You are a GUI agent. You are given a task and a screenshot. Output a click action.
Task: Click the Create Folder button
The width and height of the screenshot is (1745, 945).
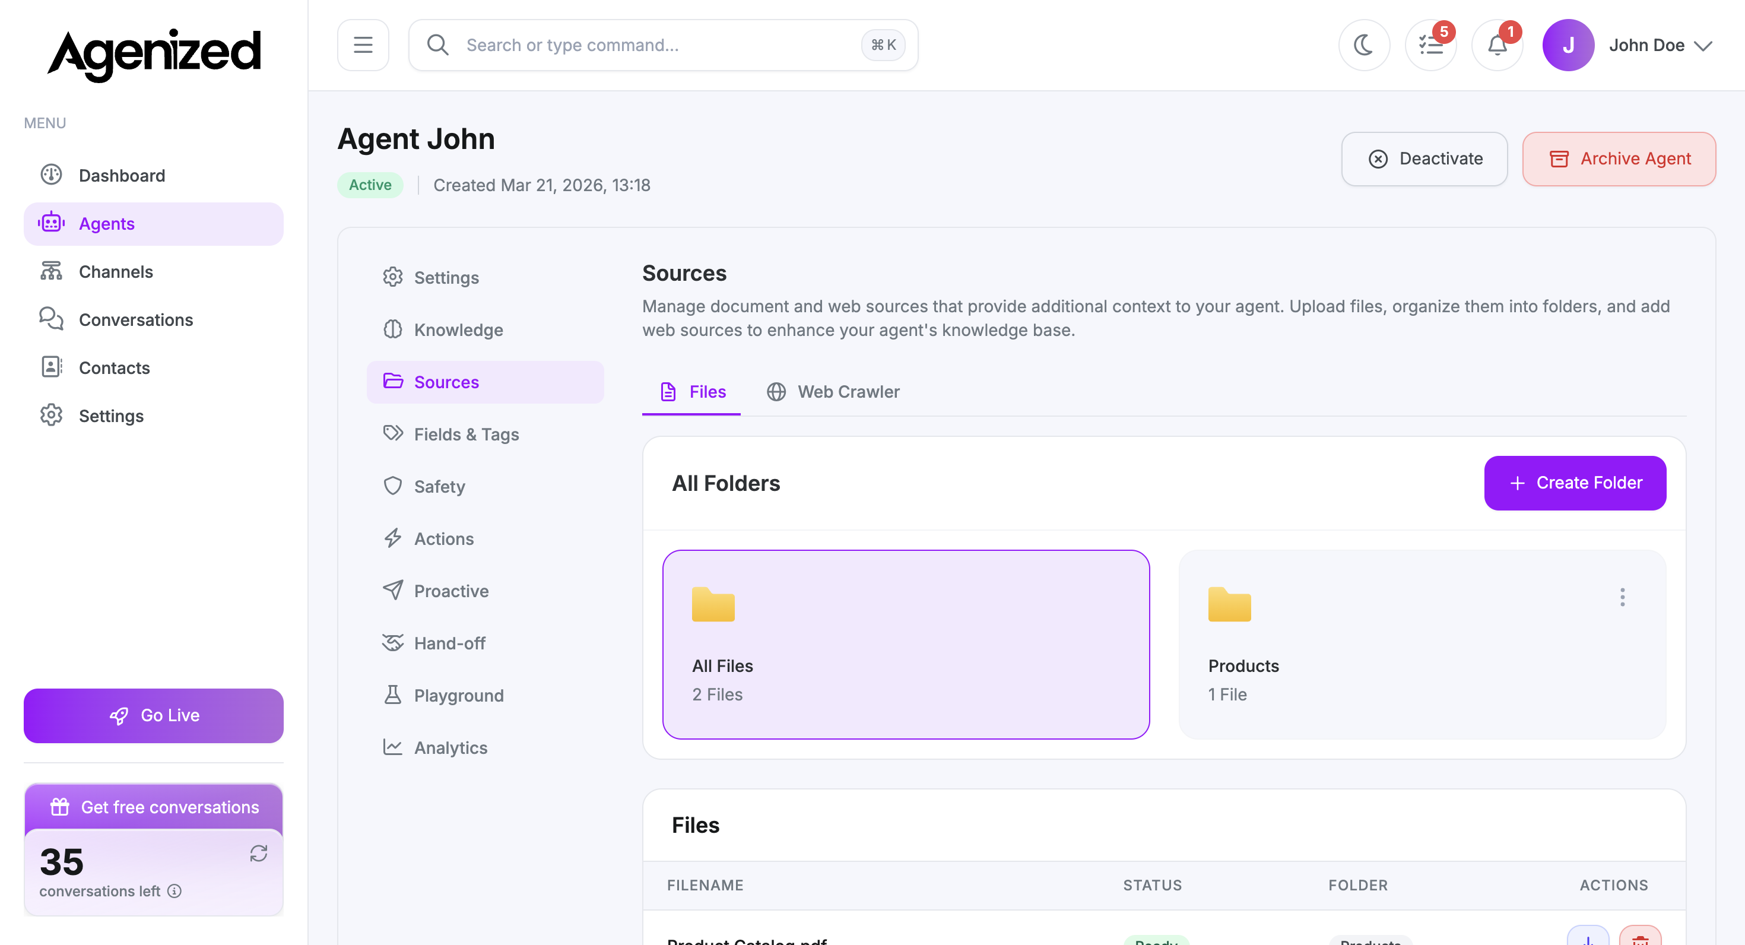1574,483
